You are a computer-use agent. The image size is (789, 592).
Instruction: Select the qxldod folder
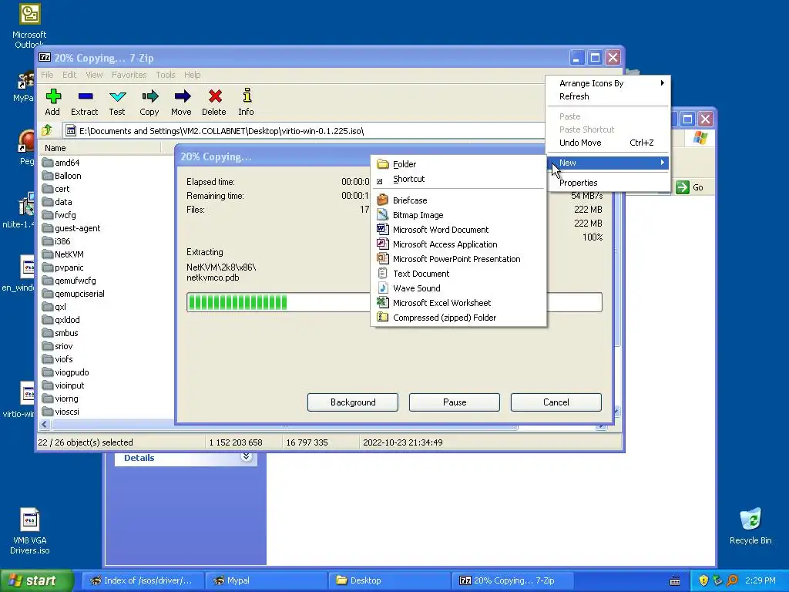pyautogui.click(x=61, y=320)
